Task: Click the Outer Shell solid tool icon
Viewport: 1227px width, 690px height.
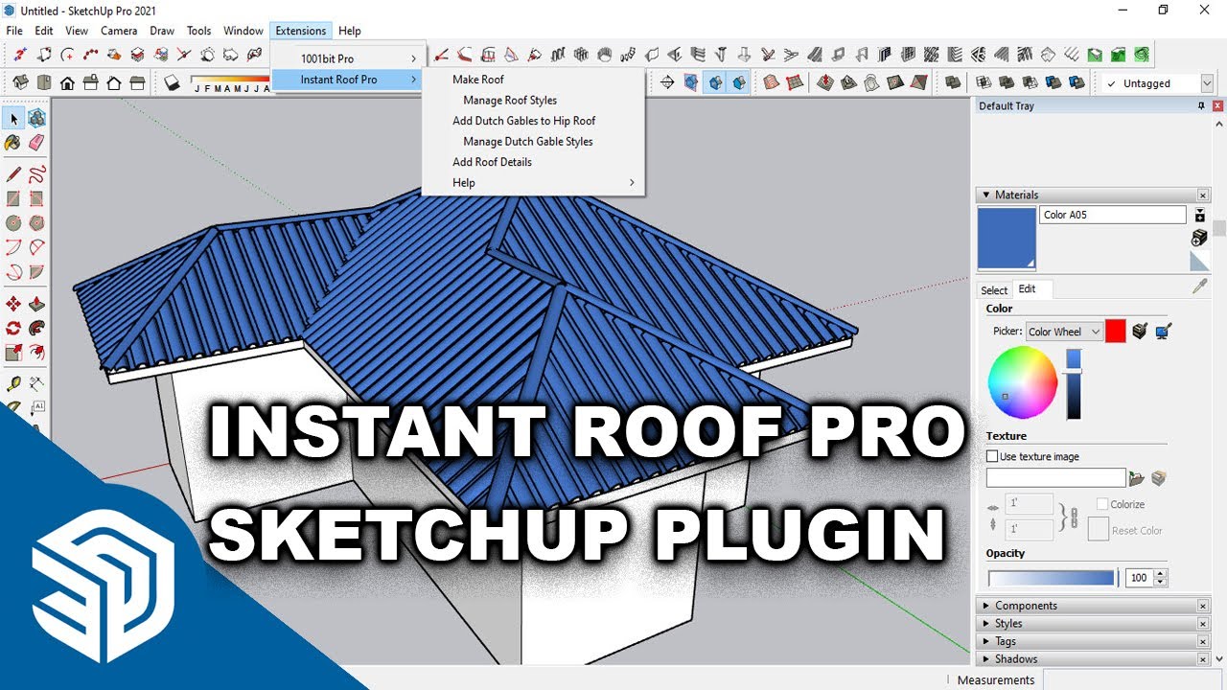Action: pos(954,82)
